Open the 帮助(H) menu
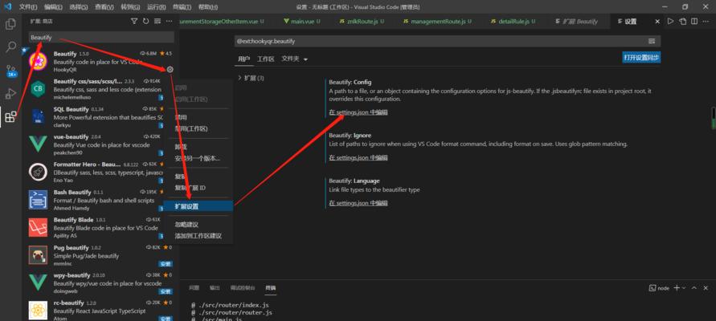 208,7
